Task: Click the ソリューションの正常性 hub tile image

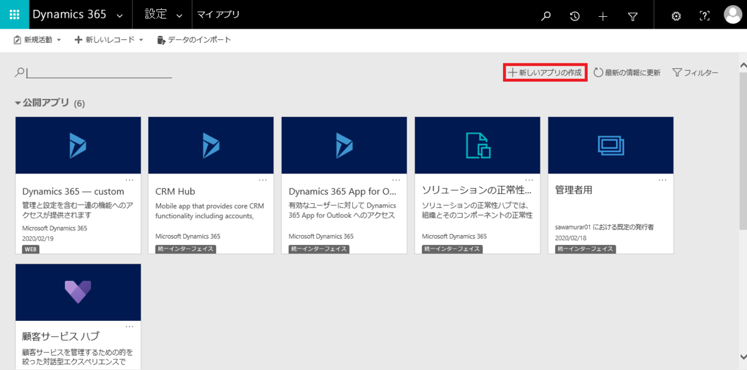Action: coord(477,145)
